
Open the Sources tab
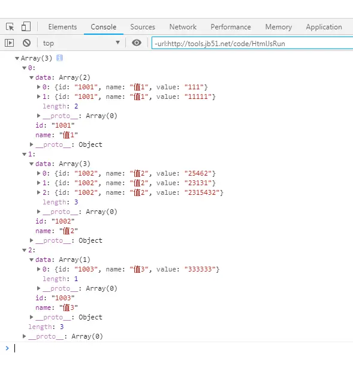click(x=143, y=27)
